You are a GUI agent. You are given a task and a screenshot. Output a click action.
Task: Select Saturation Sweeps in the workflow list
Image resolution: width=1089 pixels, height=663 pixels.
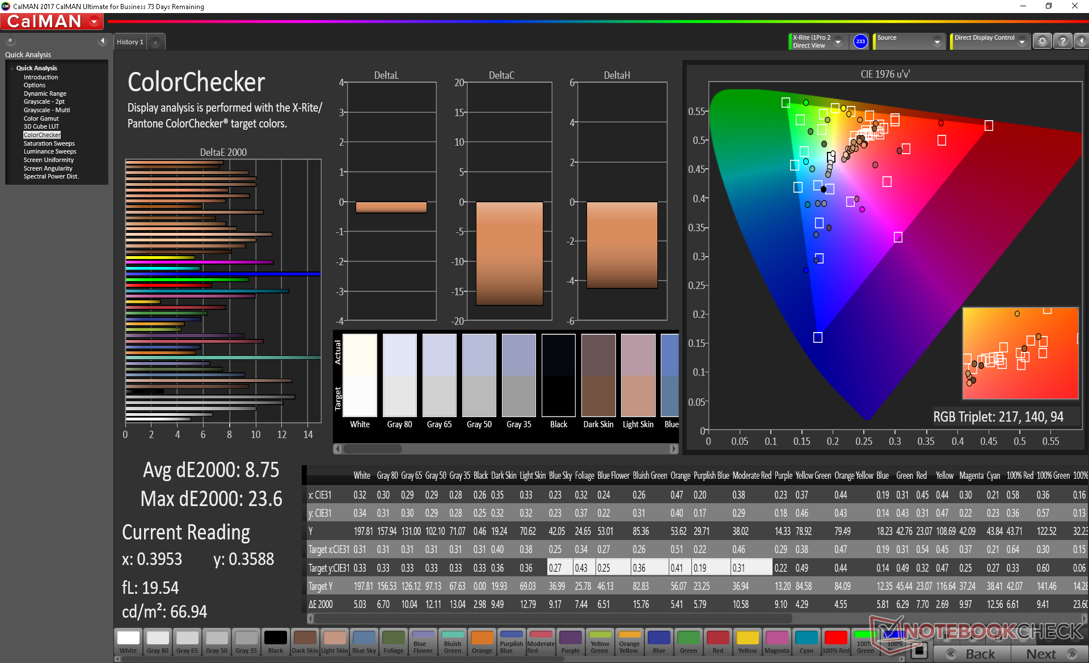click(x=49, y=143)
